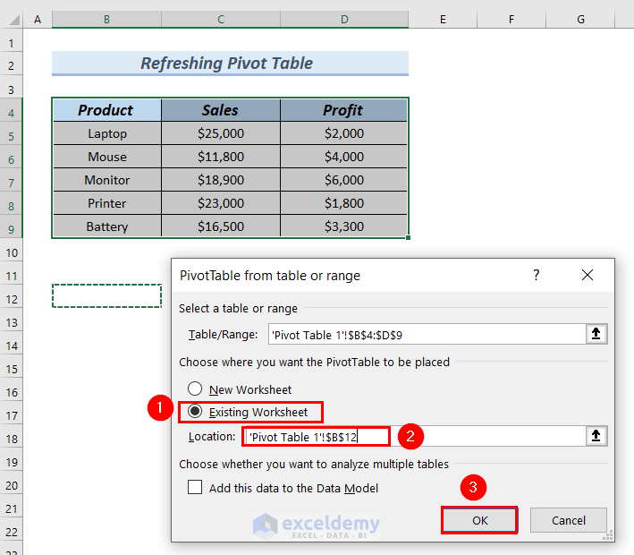Viewport: 634px width, 555px height.
Task: Select the Refreshing Pivot Table title cell
Action: 229,64
